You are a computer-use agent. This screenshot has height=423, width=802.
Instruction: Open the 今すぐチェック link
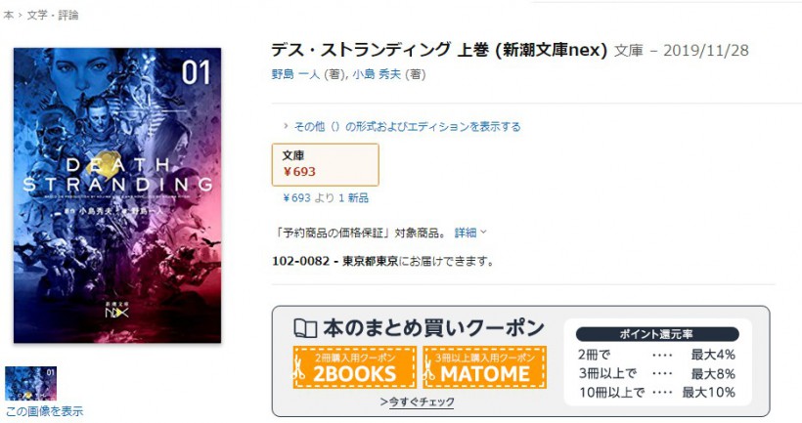418,402
